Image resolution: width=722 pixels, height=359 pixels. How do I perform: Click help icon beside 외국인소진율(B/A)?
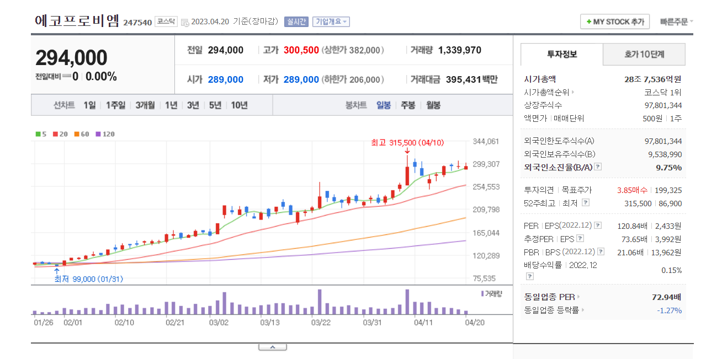pyautogui.click(x=598, y=167)
